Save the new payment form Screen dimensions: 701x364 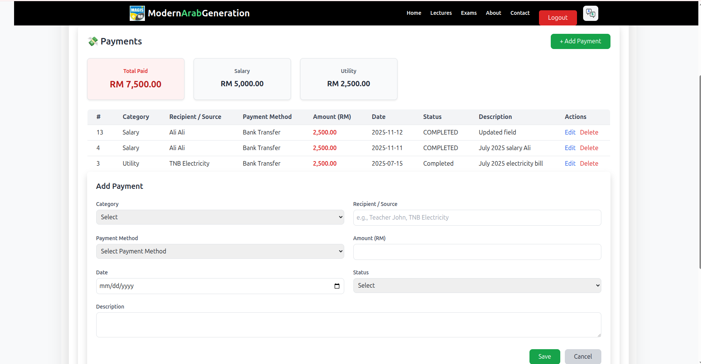coord(544,356)
